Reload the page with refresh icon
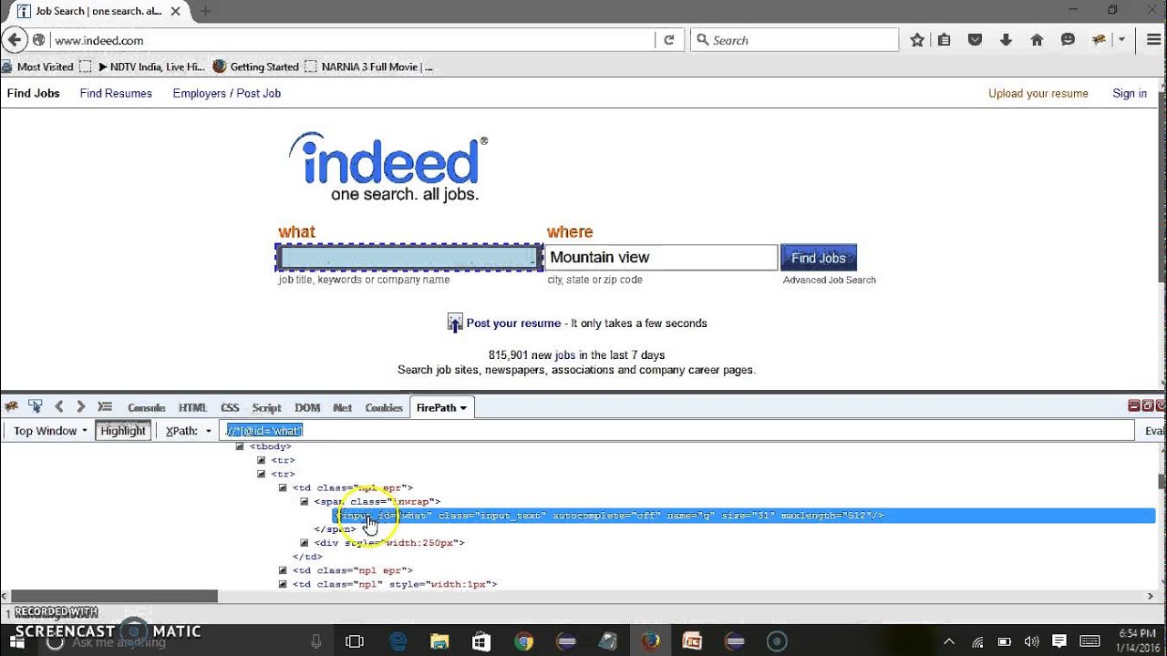 coord(668,40)
